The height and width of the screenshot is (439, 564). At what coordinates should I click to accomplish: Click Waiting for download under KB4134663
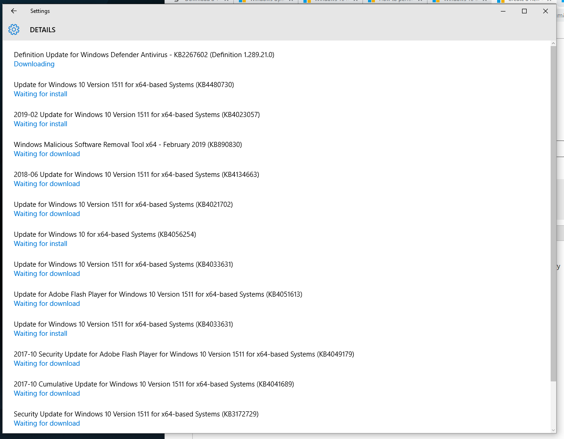coord(47,184)
